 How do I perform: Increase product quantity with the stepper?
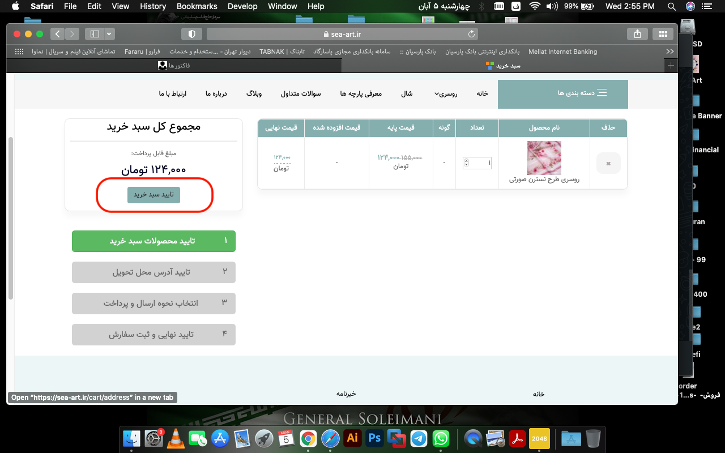point(466,161)
